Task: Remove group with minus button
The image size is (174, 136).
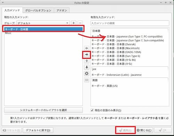Action: [80, 23]
